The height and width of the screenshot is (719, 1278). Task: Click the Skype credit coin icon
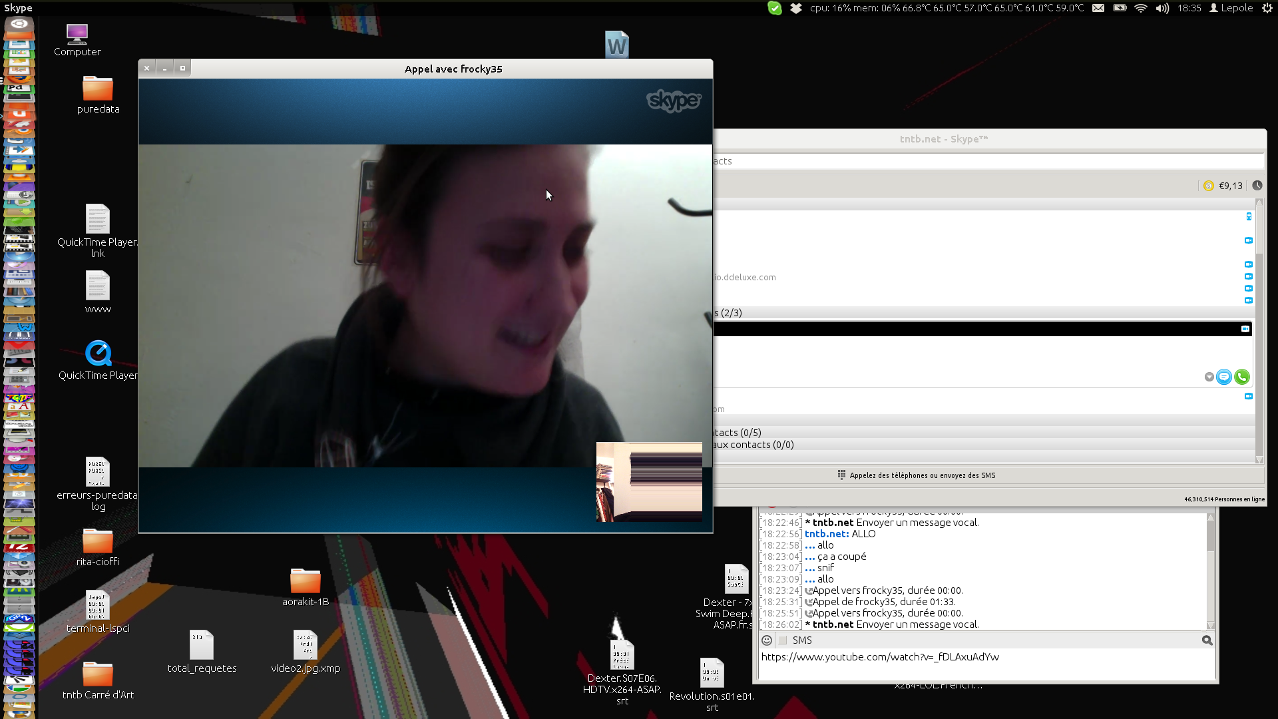click(1209, 186)
